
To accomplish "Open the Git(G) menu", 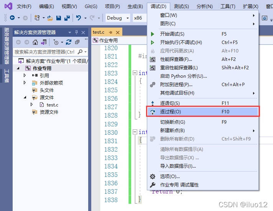I will pos(91,7).
